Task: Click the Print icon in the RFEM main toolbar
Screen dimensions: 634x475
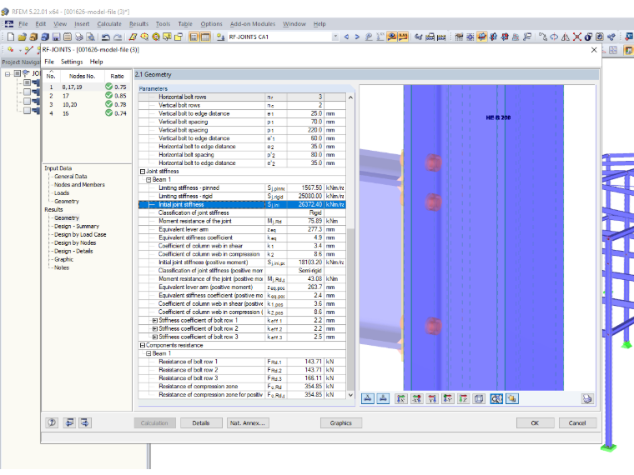Action: [x=79, y=37]
